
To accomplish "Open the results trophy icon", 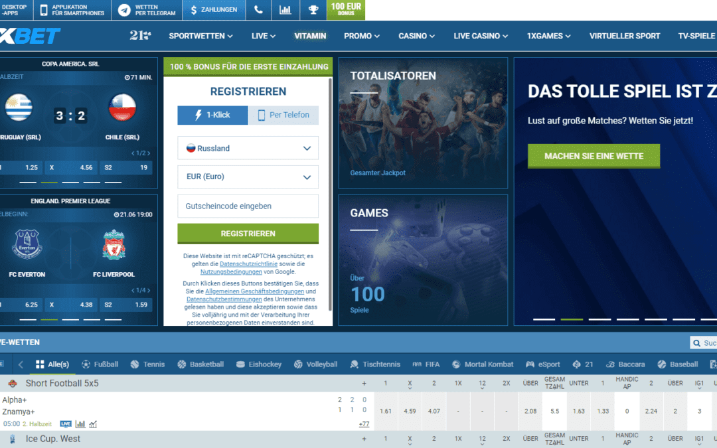I will point(313,9).
